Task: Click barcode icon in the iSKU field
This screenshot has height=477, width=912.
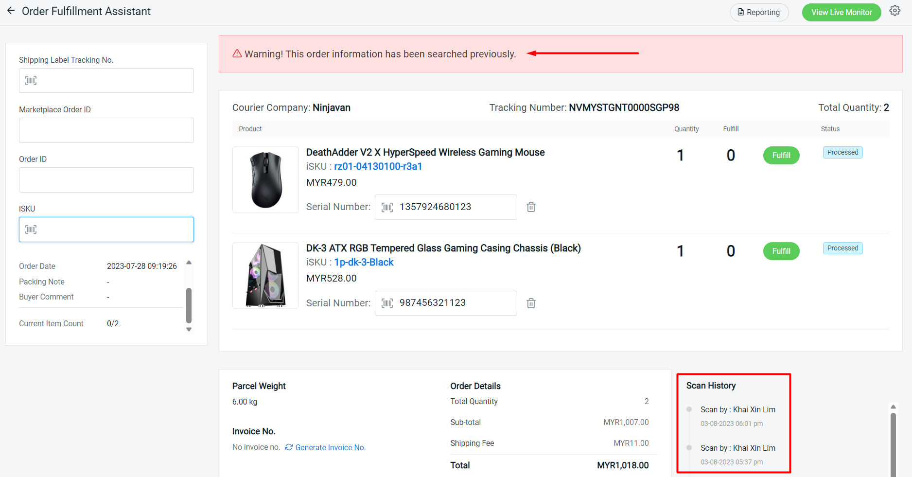Action: point(31,230)
